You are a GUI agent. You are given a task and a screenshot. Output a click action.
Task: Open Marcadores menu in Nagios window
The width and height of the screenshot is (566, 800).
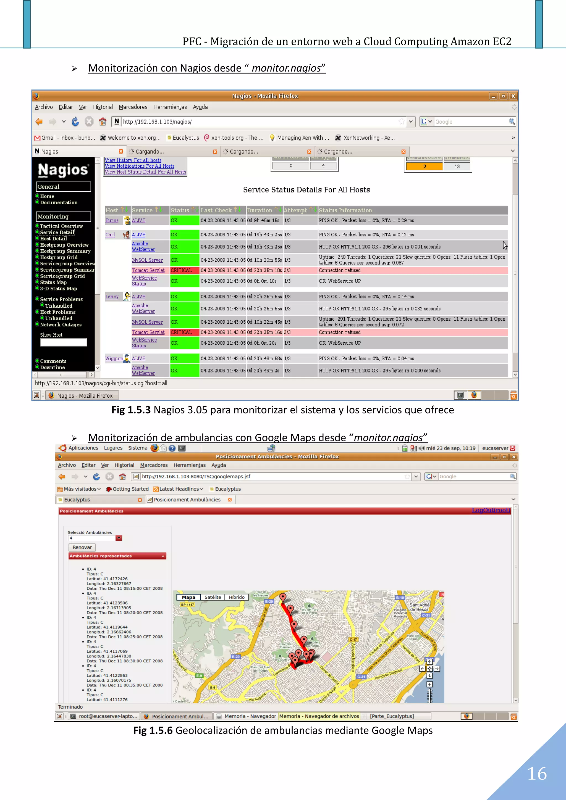pyautogui.click(x=133, y=107)
